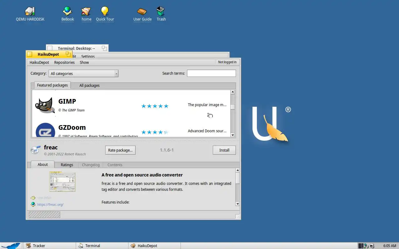Click the HaikuDepot yellow title tab
The image size is (399, 249).
click(49, 54)
